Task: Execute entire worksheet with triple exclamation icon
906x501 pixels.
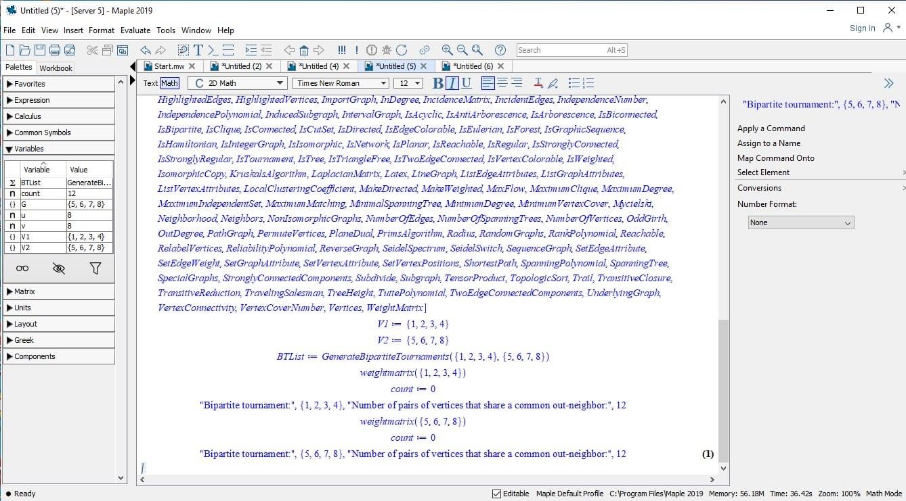Action: [x=342, y=50]
